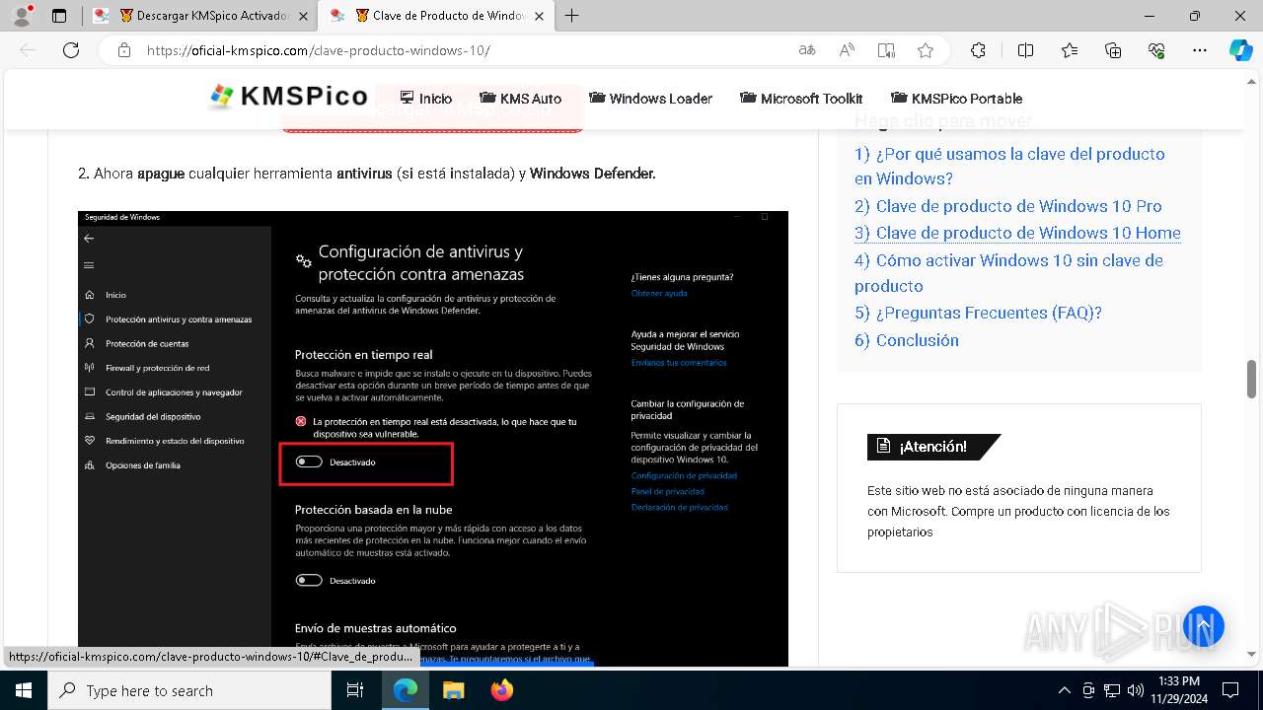Open the taskbar clock and date
This screenshot has width=1263, height=710.
[1179, 690]
